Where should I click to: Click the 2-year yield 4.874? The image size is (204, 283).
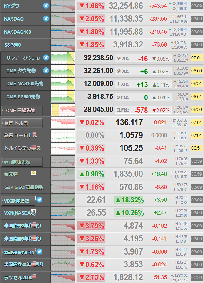click(133, 226)
